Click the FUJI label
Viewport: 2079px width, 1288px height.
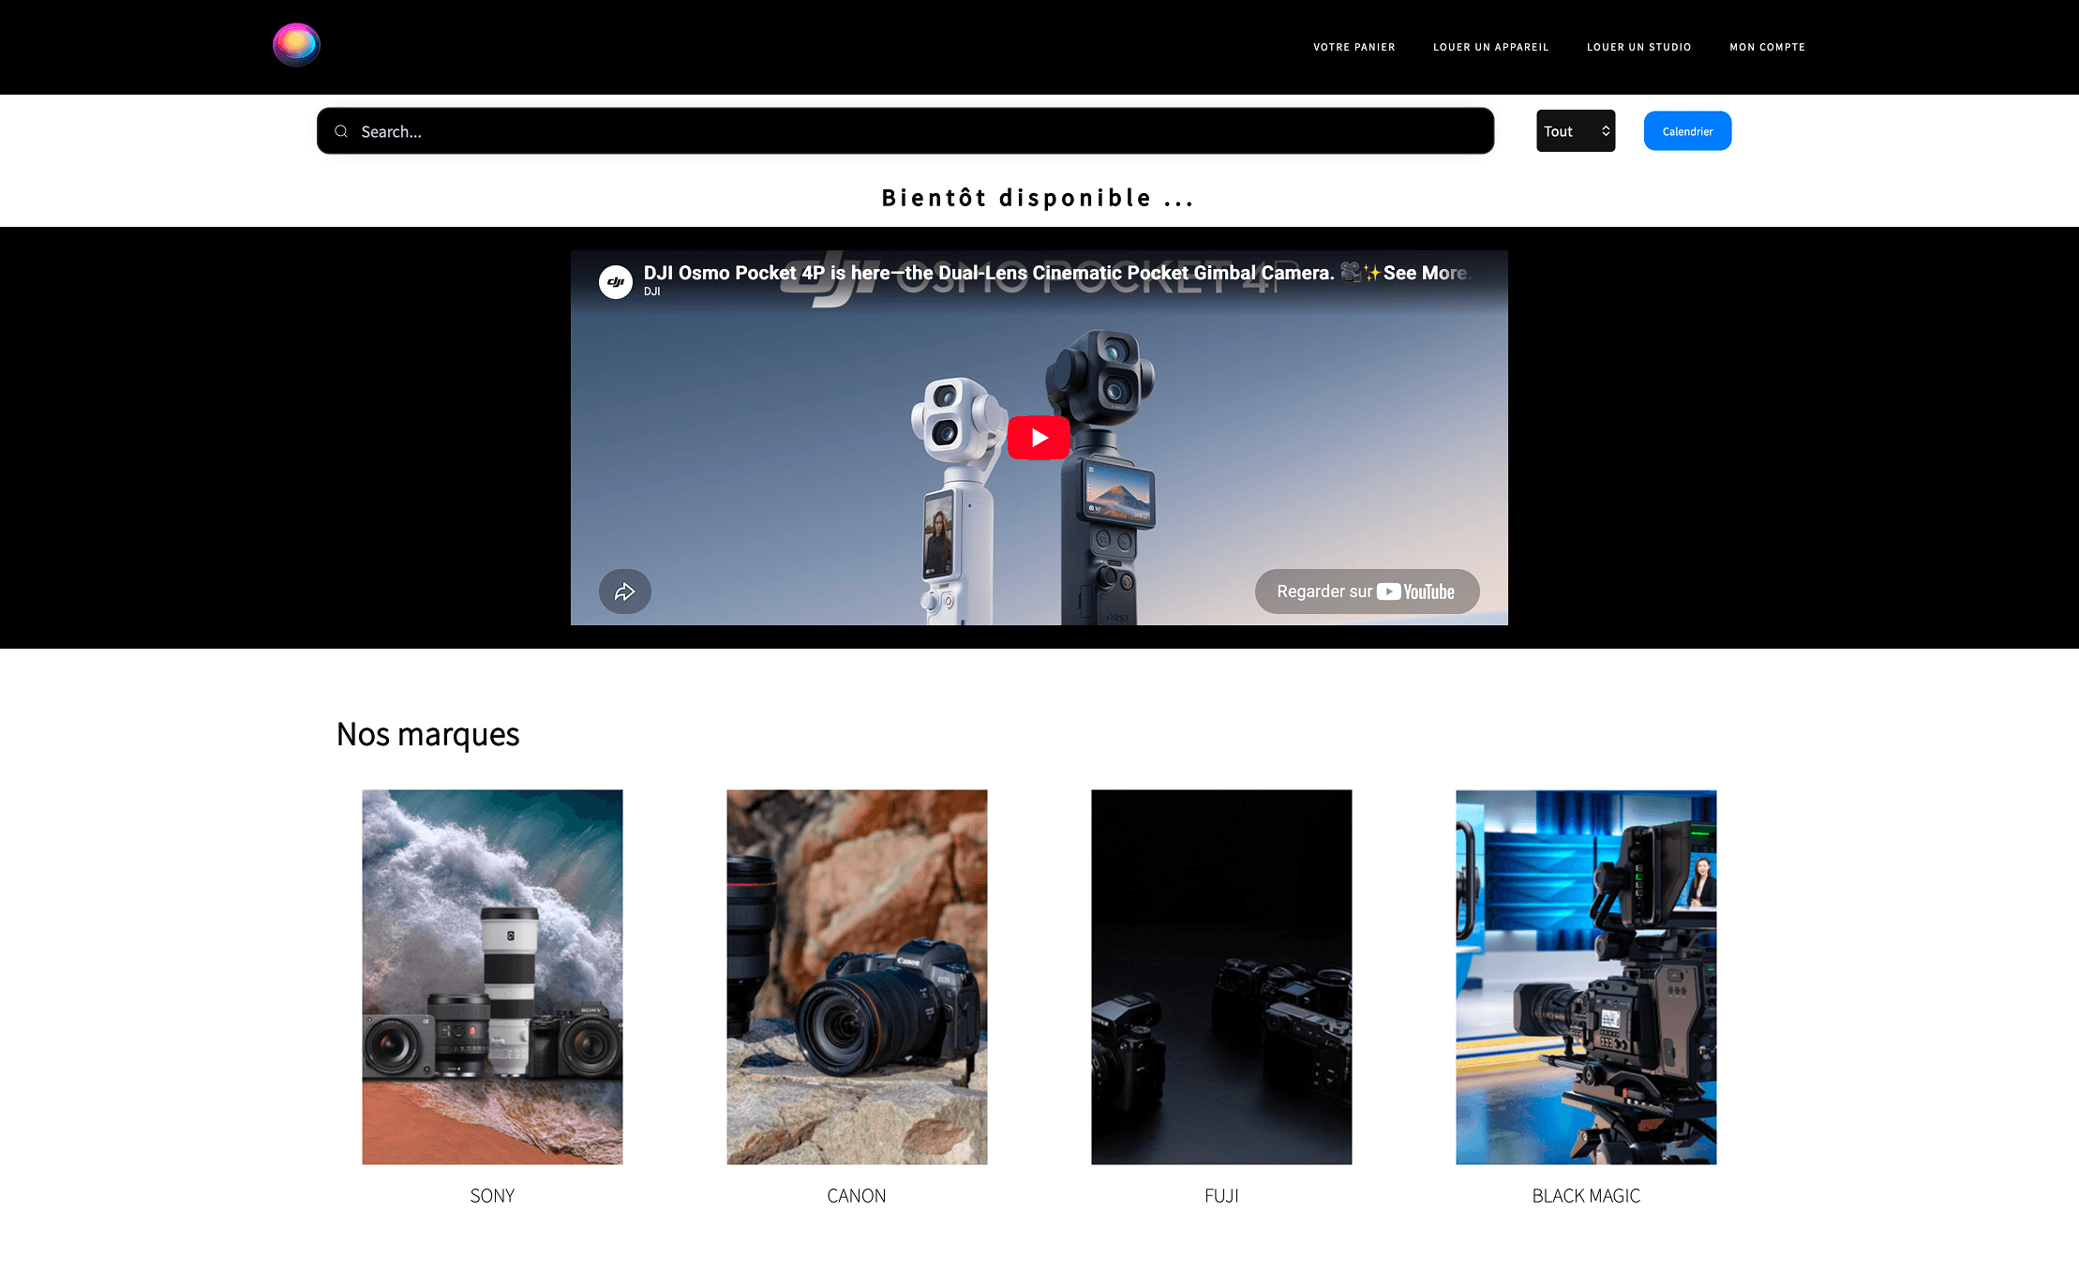point(1221,1196)
